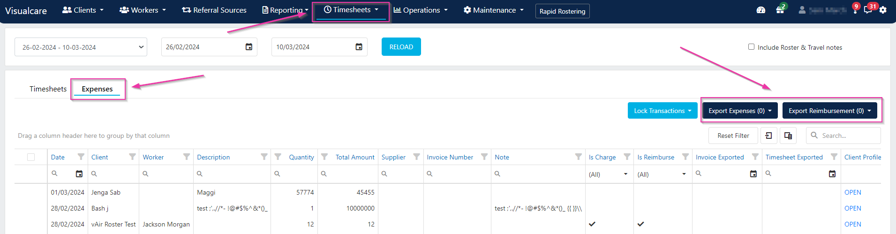The width and height of the screenshot is (896, 234).
Task: Go to Referral Sources
Action: pyautogui.click(x=214, y=10)
